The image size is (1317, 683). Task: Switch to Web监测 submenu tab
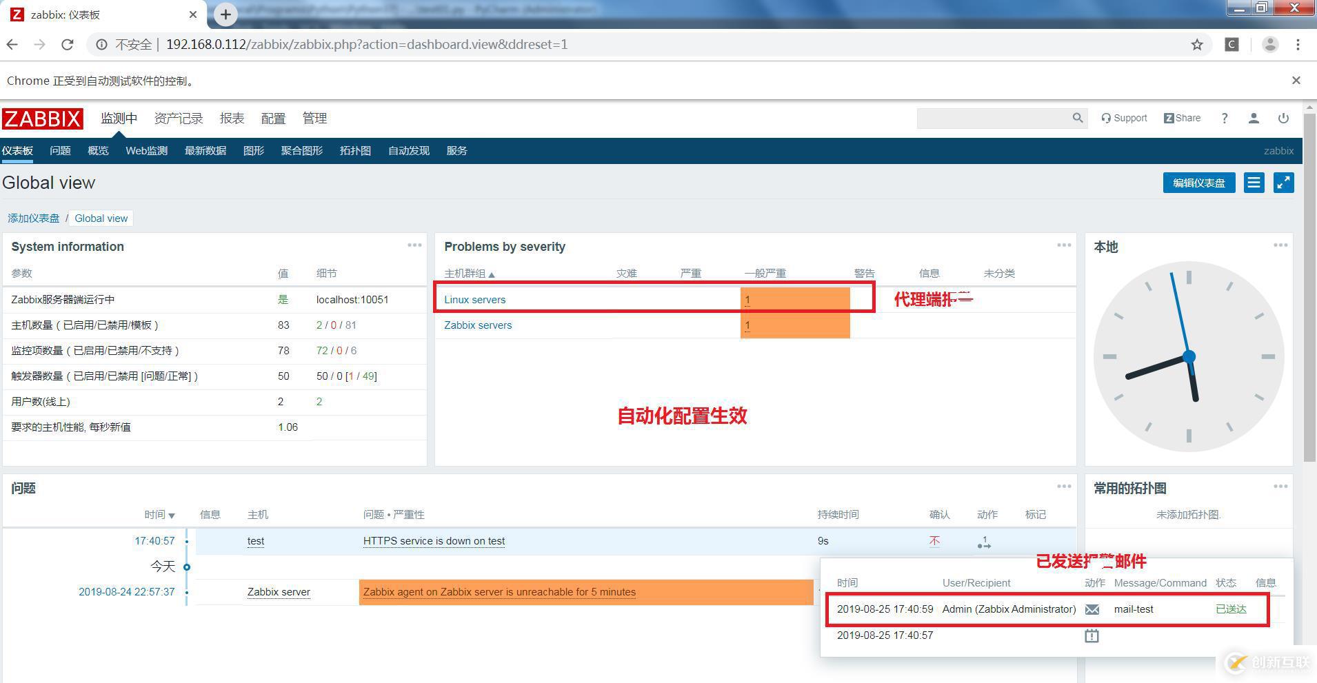pyautogui.click(x=146, y=151)
